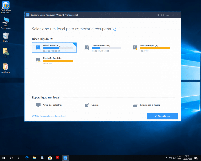The image size is (201, 161).
Task: Open the AssisNews desktop icon
Action: pyautogui.click(x=6, y=68)
